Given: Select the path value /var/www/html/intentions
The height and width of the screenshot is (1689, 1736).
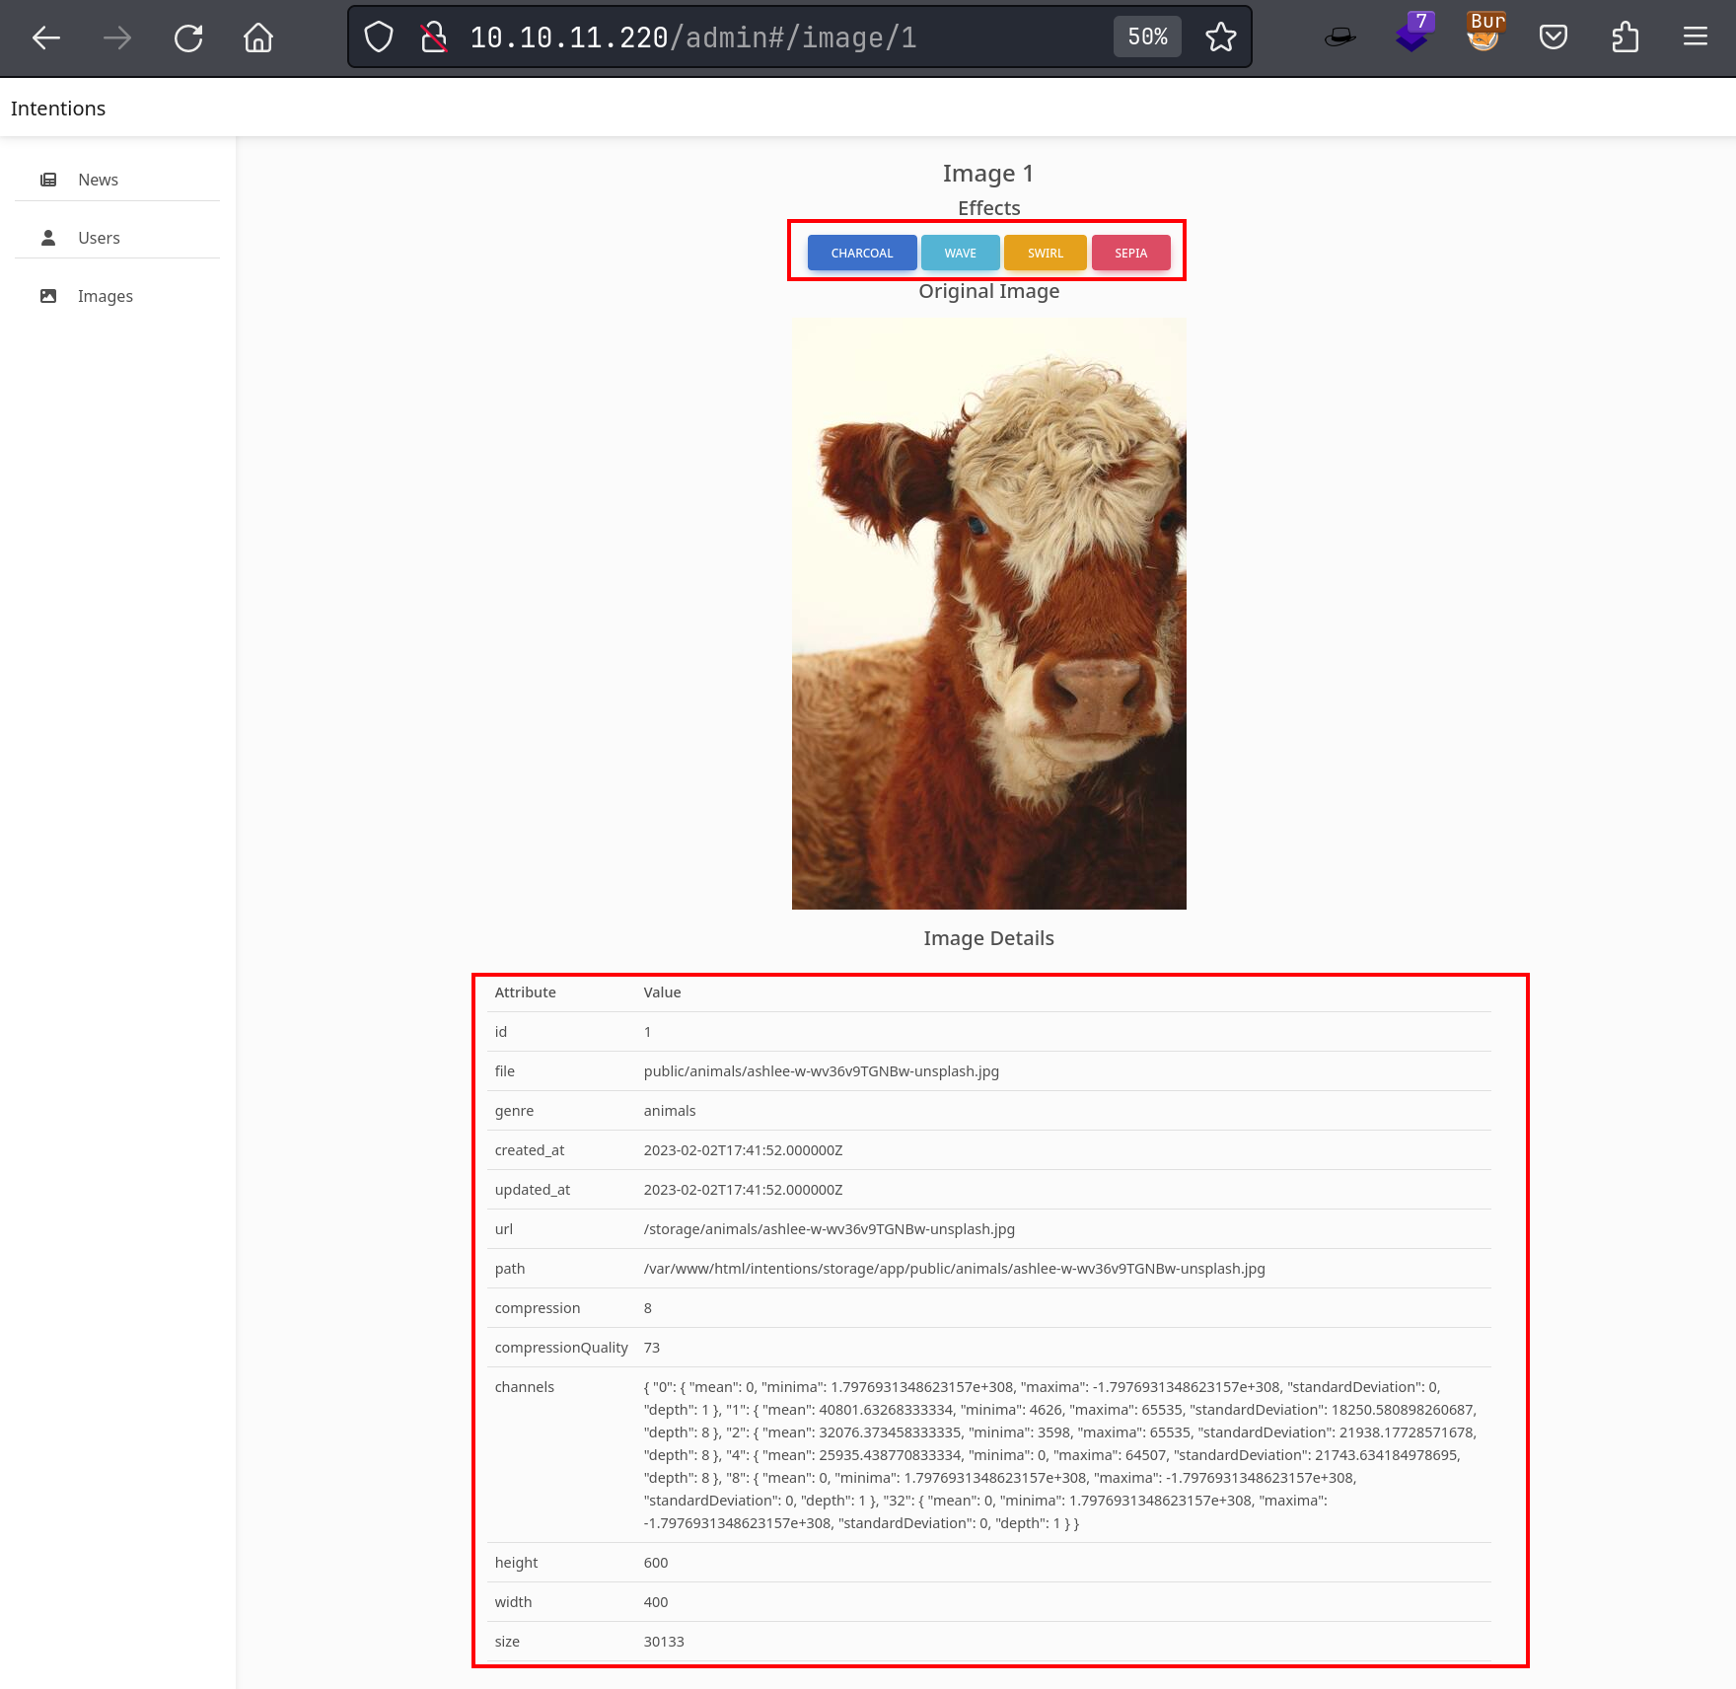Looking at the screenshot, I should (955, 1269).
